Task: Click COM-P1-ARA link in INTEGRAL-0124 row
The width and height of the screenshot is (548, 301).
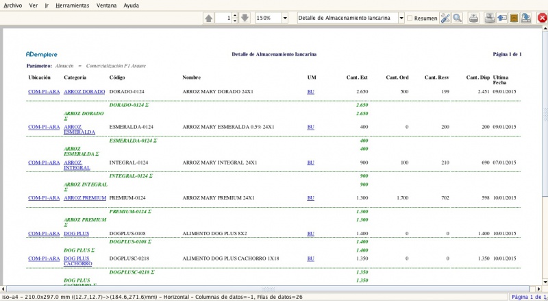Action: click(44, 162)
